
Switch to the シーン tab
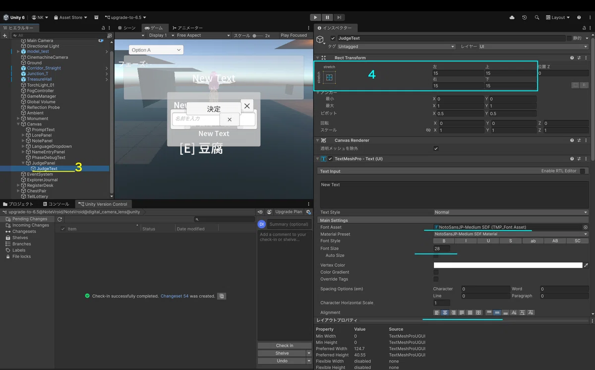click(127, 28)
